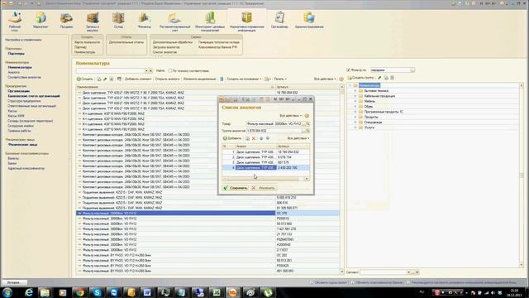
Task: Select Физические лица in left navigation
Action: pos(22,145)
